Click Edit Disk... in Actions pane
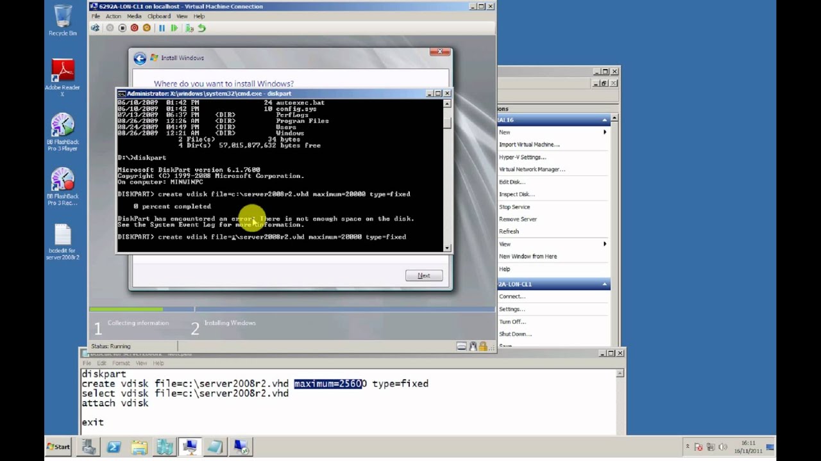The height and width of the screenshot is (461, 821). (x=512, y=182)
